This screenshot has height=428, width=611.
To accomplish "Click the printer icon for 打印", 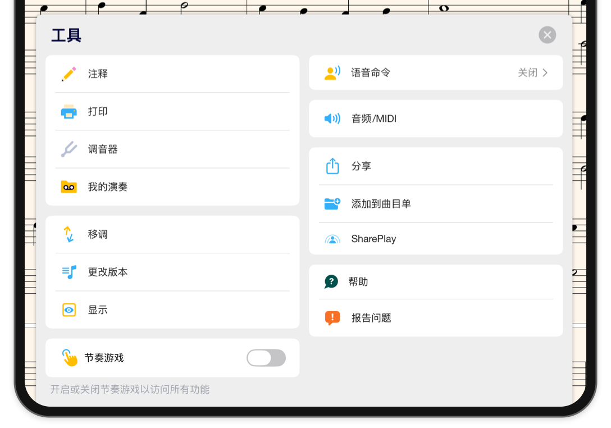I will [69, 111].
